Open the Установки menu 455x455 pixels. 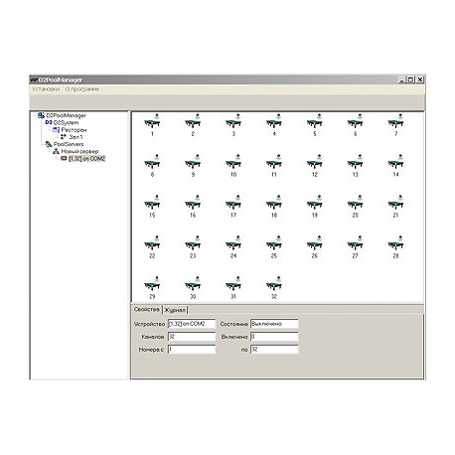[46, 89]
